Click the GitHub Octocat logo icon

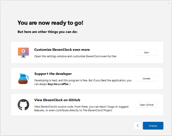[x=23, y=105]
